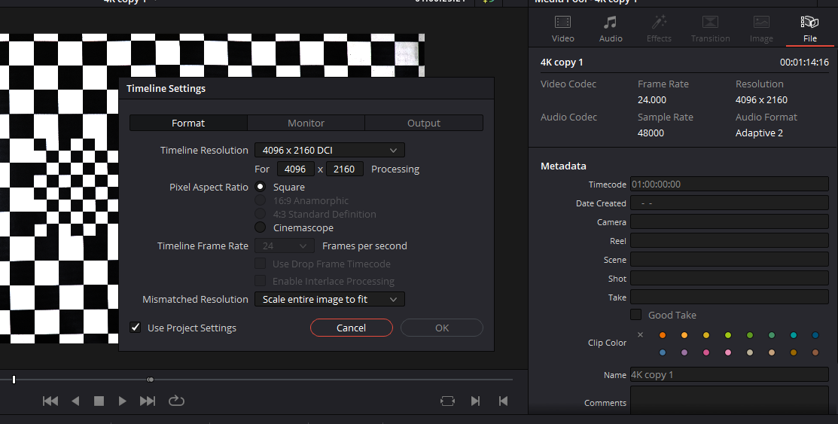Open the Timeline Resolution dropdown
Screen dimensions: 838x424
[329, 151]
